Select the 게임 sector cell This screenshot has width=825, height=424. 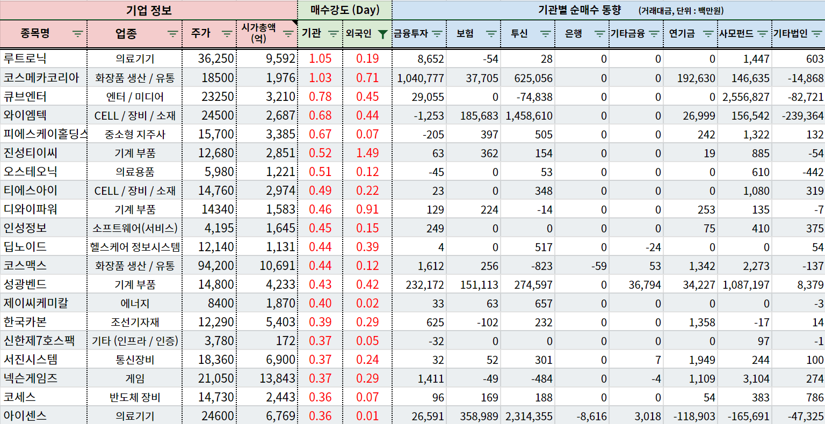(x=135, y=378)
